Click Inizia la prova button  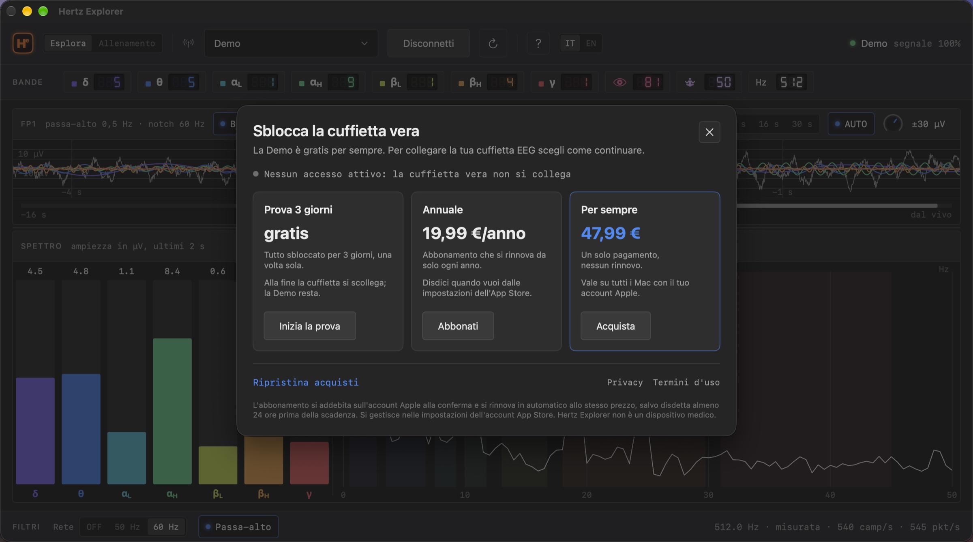[x=310, y=326]
